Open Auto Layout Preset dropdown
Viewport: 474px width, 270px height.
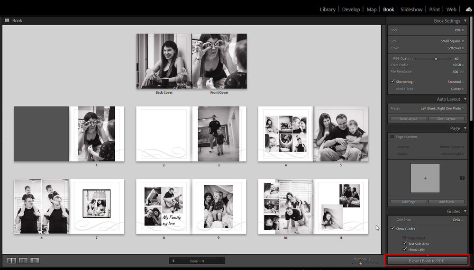click(442, 108)
